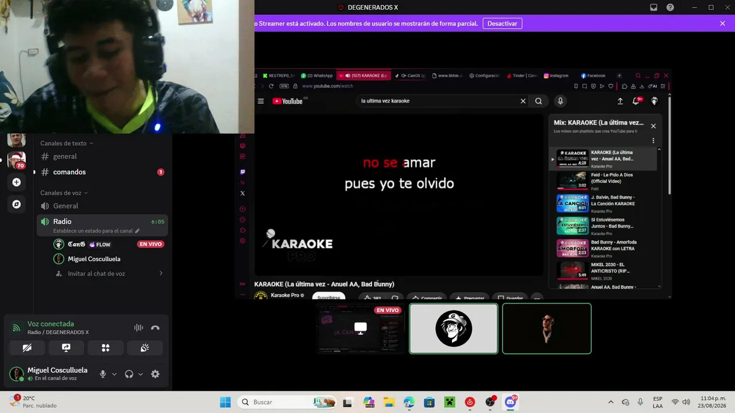The height and width of the screenshot is (413, 735).
Task: Switch to the Instagram browser tab
Action: pos(555,76)
